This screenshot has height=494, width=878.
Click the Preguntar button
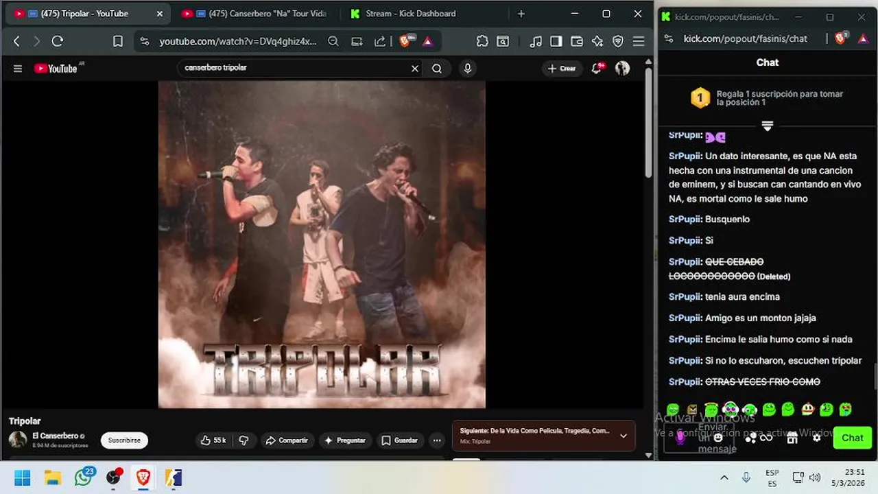pyautogui.click(x=345, y=440)
